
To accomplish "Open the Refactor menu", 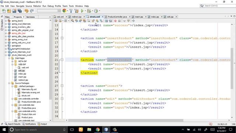I will pyautogui.click(x=37, y=6).
